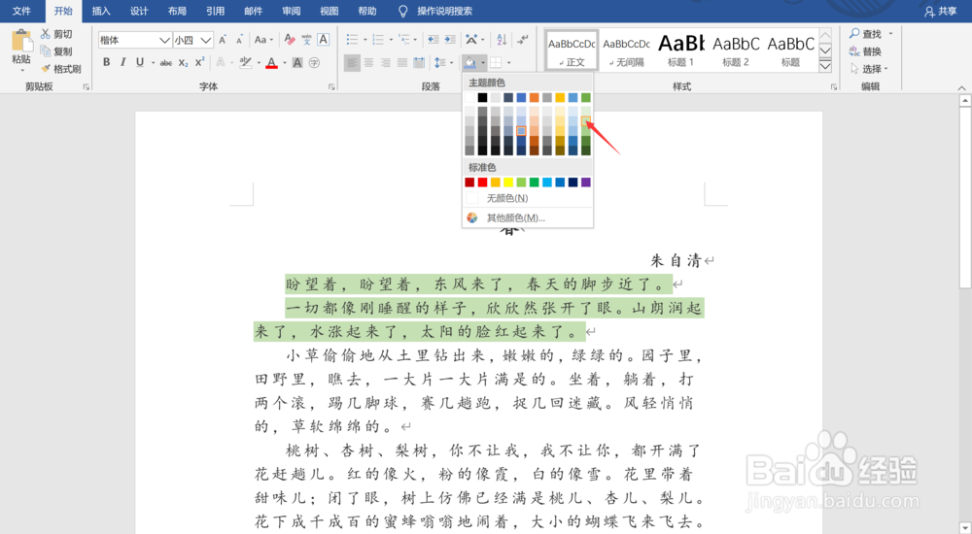This screenshot has height=534, width=972.
Task: Click the font color red A
Action: (271, 62)
